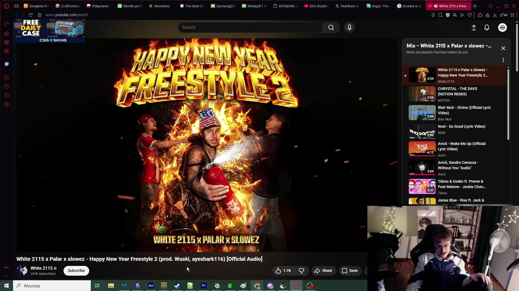The width and height of the screenshot is (519, 291).
Task: Open the YouTube upload/create icon
Action: [474, 27]
